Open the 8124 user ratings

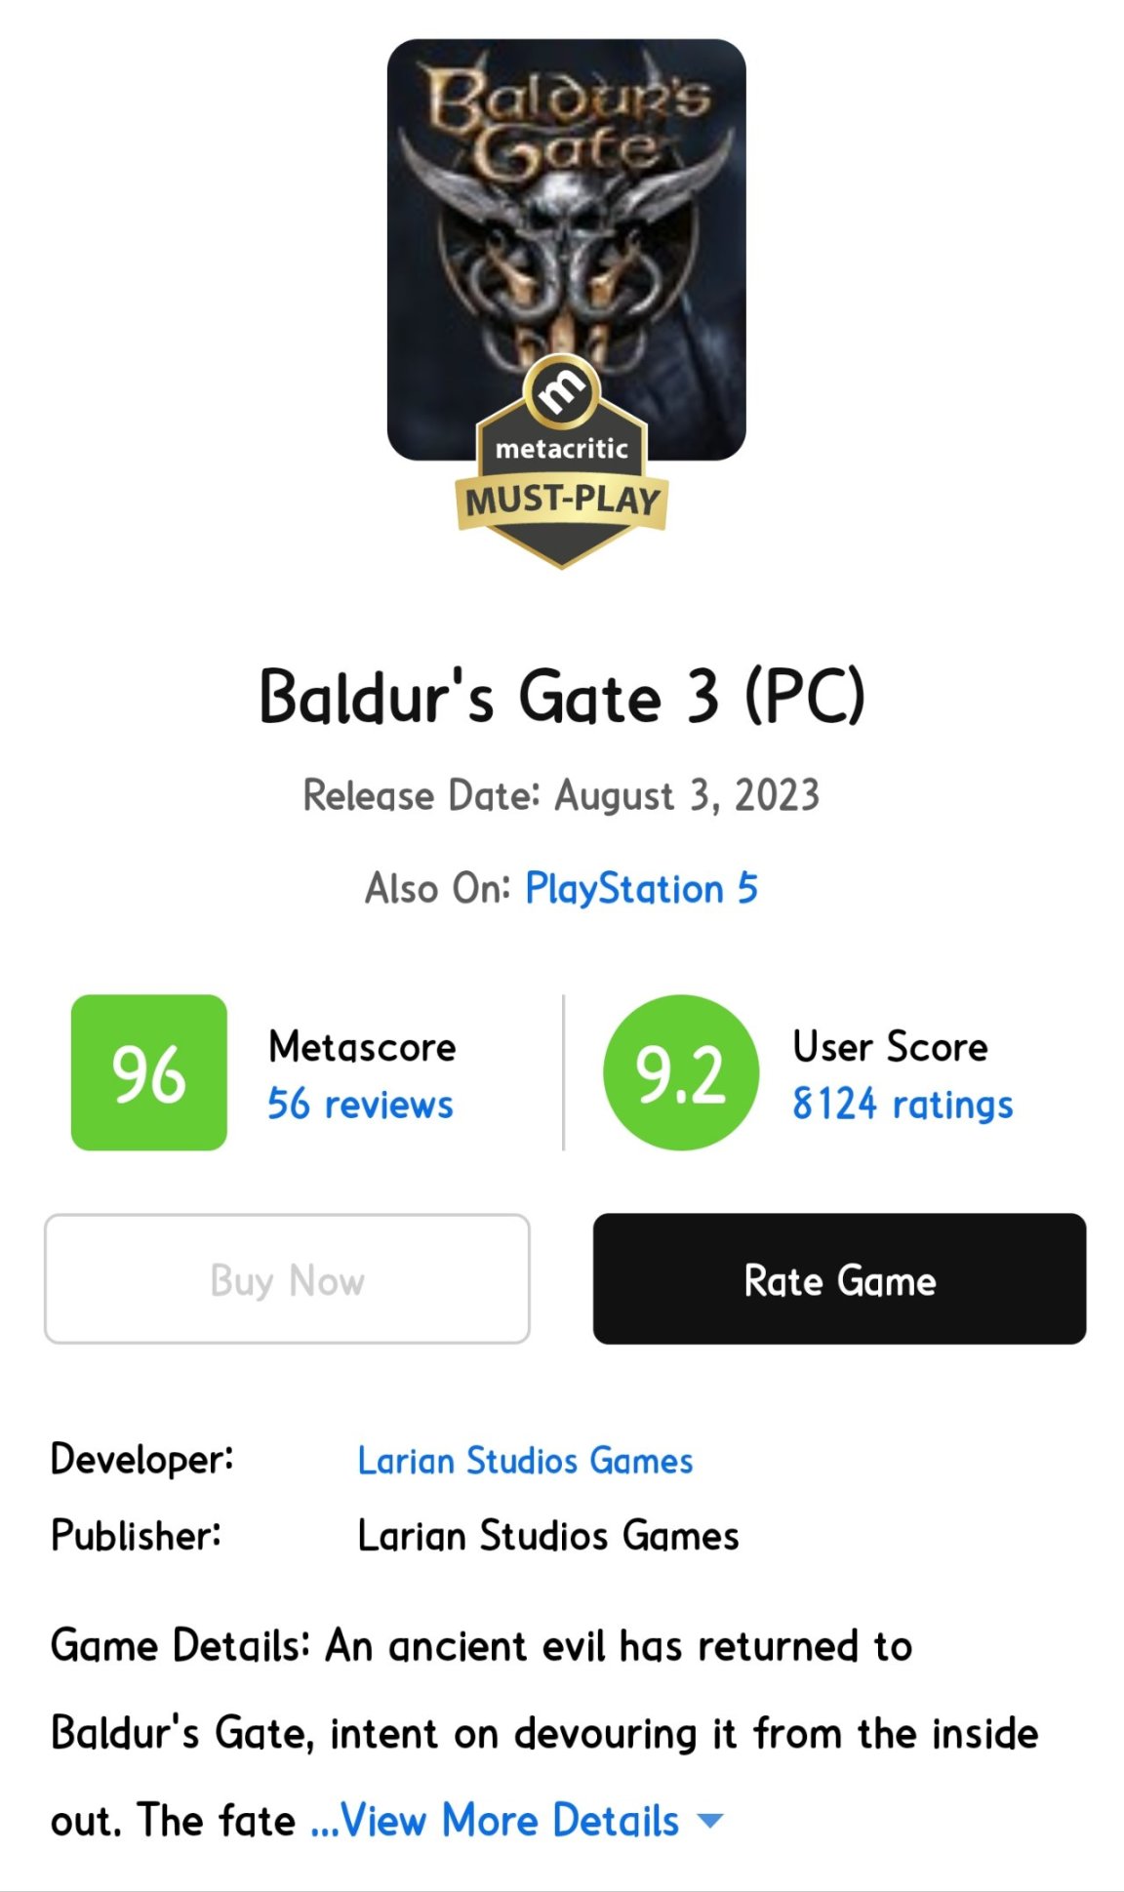tap(903, 1105)
